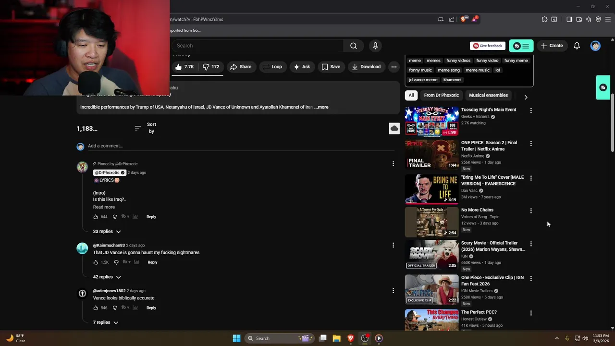Image resolution: width=615 pixels, height=346 pixels.
Task: Show more filter chips with right arrow
Action: 526,97
